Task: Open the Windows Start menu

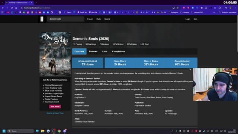Action: coord(4,131)
